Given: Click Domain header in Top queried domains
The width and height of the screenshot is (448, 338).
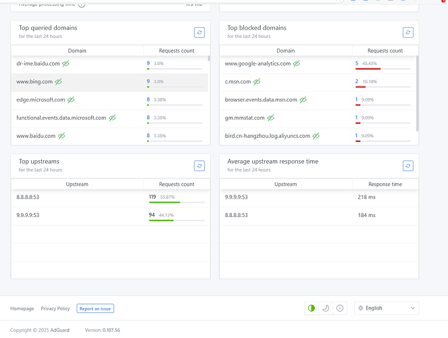Looking at the screenshot, I should point(77,51).
